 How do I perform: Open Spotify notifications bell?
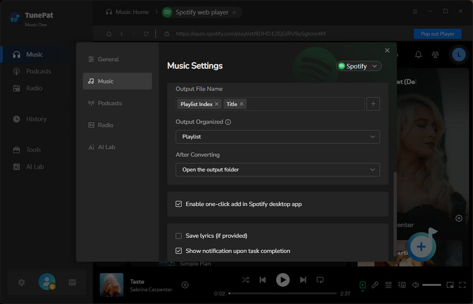[x=419, y=54]
